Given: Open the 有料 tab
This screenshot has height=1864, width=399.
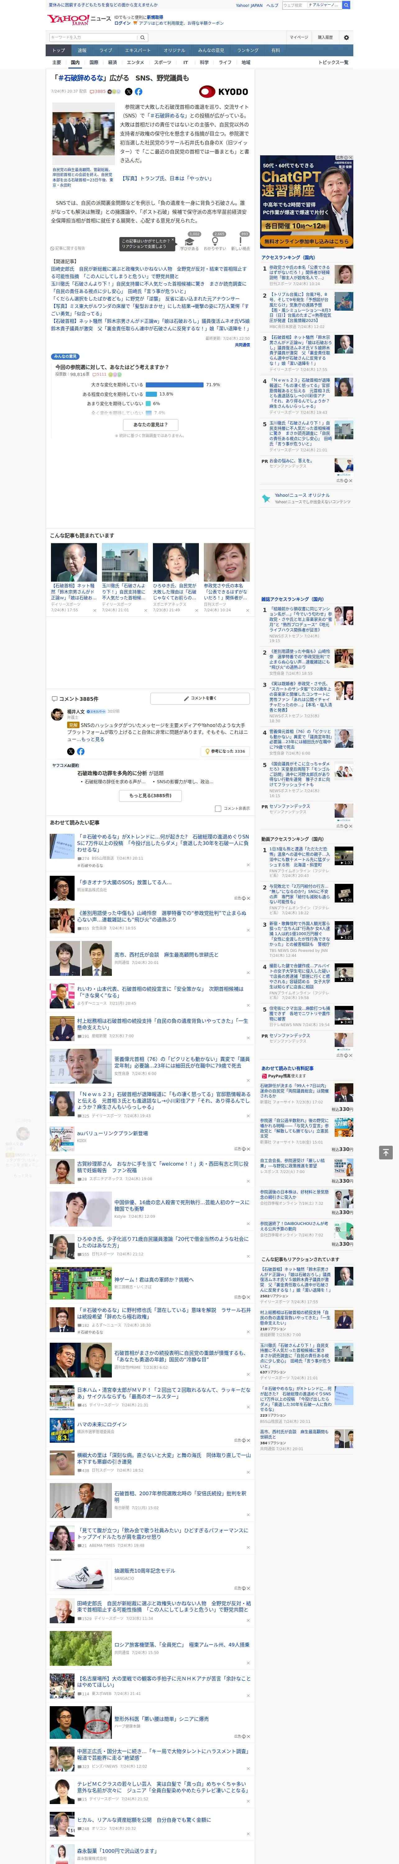Looking at the screenshot, I should tap(275, 50).
